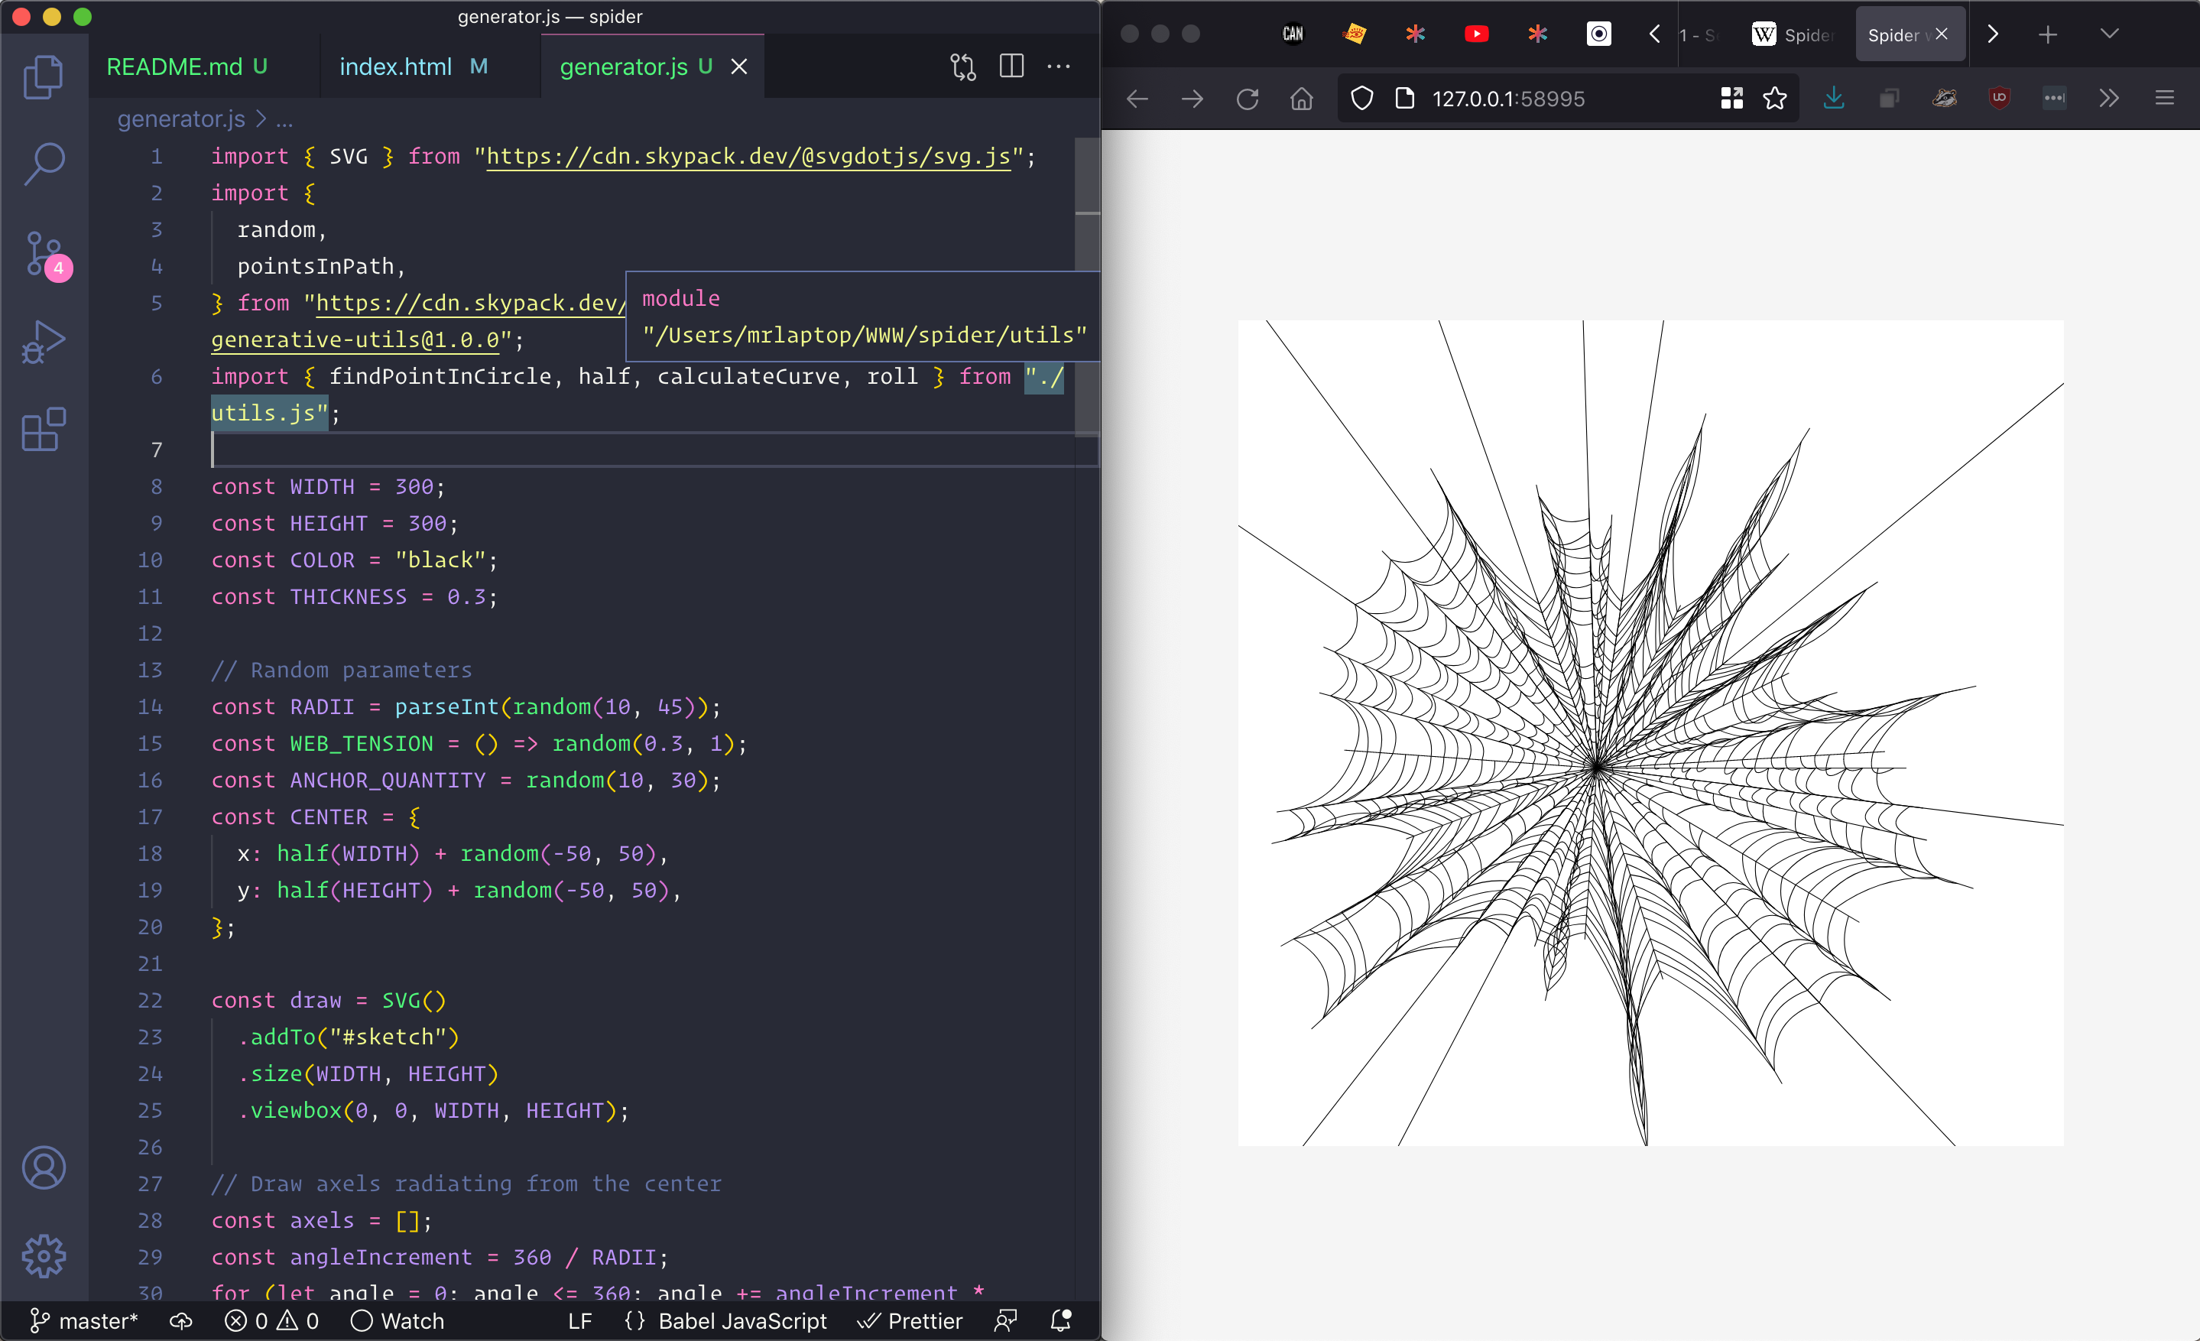This screenshot has height=1341, width=2200.
Task: Close the active Spider browser tab
Action: tap(1941, 34)
